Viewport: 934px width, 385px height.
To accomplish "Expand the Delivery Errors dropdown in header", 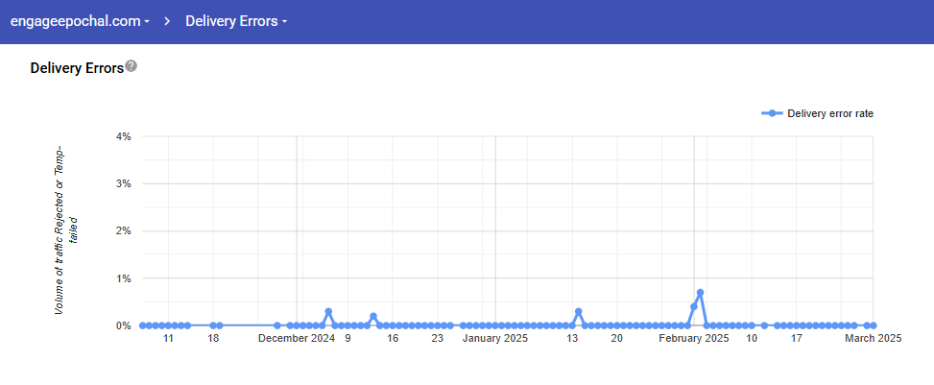I will pos(235,21).
